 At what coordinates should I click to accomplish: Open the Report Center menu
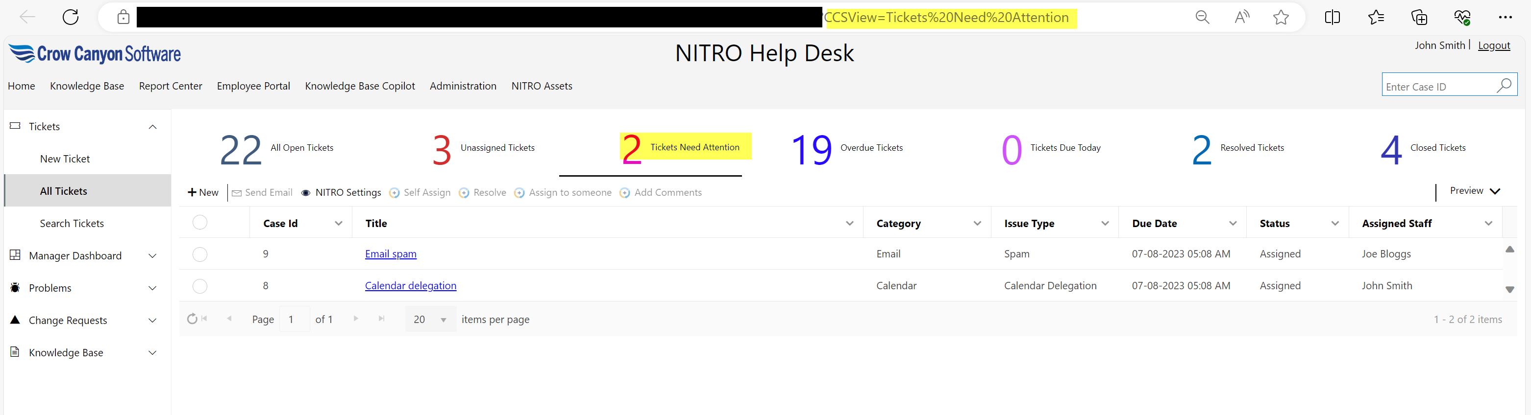(x=171, y=86)
